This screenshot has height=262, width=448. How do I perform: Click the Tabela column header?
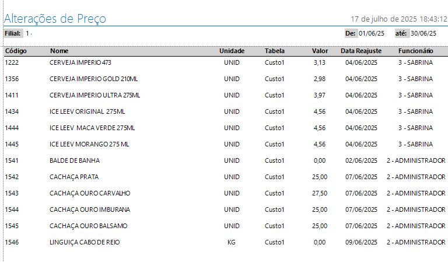click(x=274, y=51)
